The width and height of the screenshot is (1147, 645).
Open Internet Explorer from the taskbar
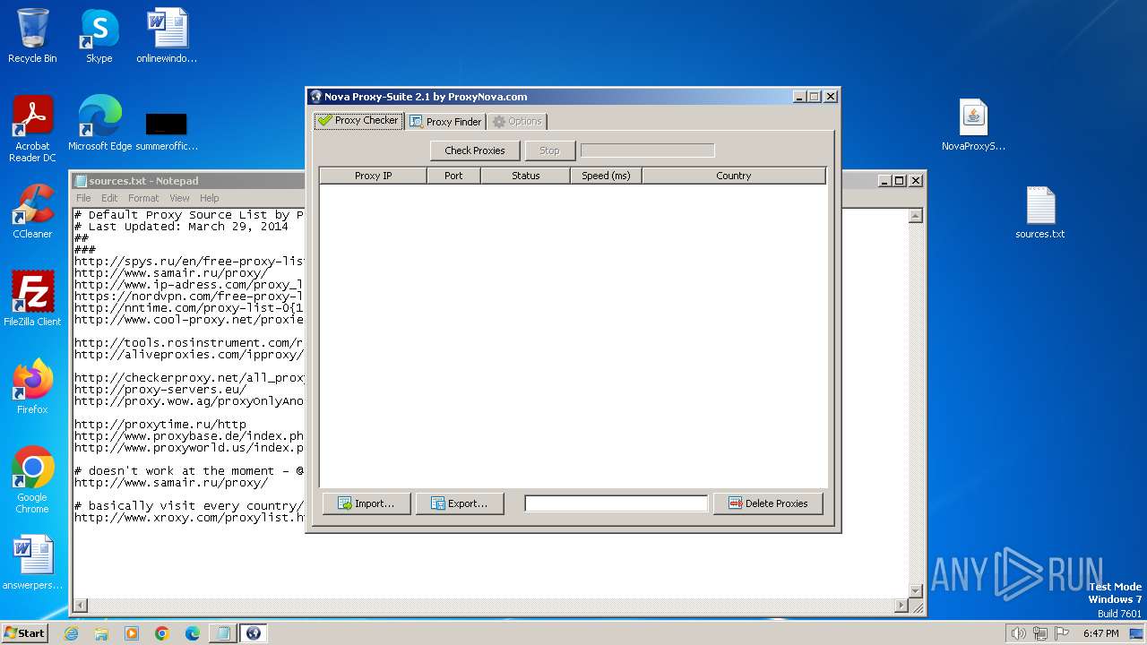71,633
